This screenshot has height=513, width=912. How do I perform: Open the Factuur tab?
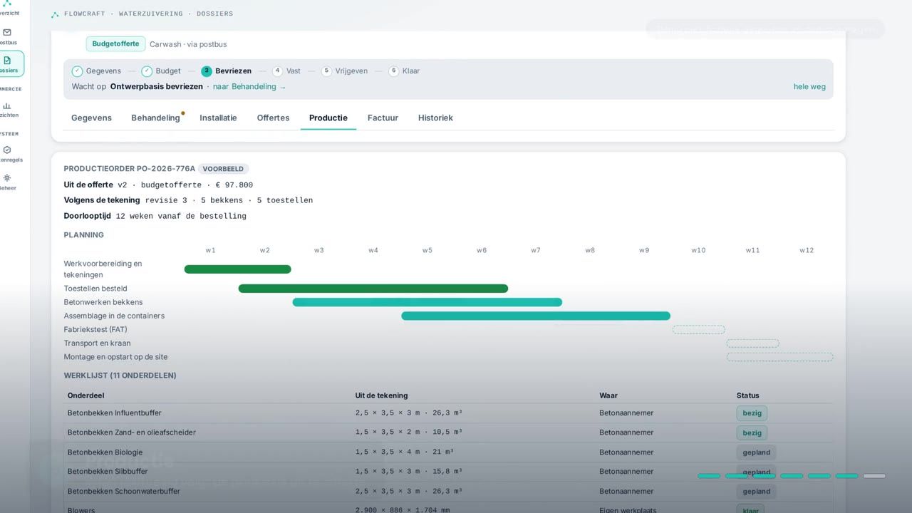coord(383,118)
